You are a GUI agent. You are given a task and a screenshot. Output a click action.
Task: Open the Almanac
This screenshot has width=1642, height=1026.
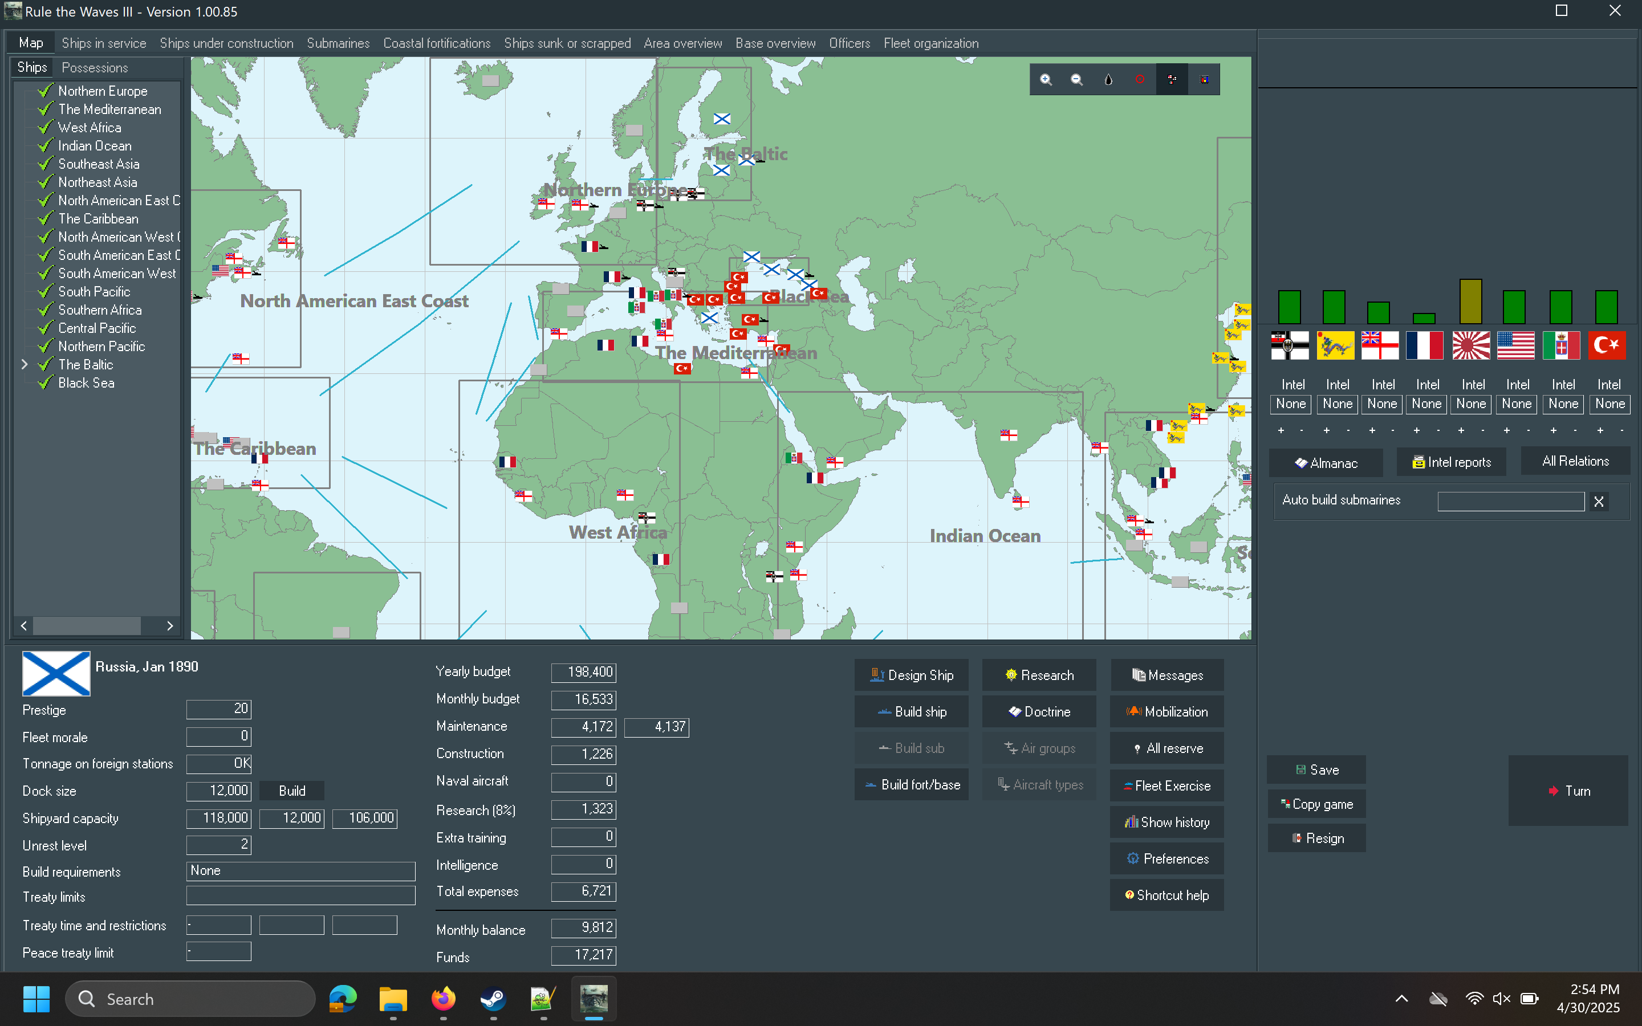coord(1326,463)
